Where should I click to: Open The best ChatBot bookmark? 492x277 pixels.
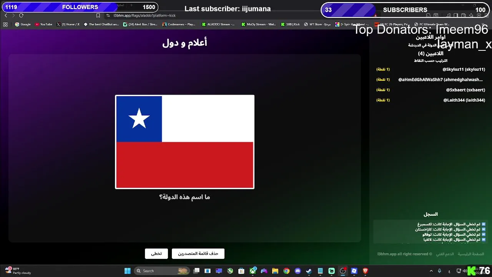101,24
